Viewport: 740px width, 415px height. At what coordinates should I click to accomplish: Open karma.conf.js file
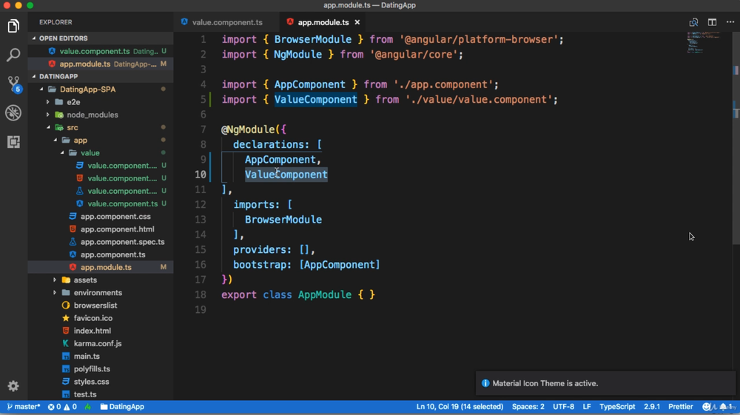pyautogui.click(x=101, y=344)
